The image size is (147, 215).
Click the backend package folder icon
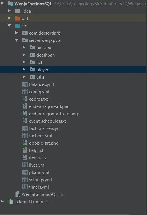pyautogui.click(x=32, y=48)
